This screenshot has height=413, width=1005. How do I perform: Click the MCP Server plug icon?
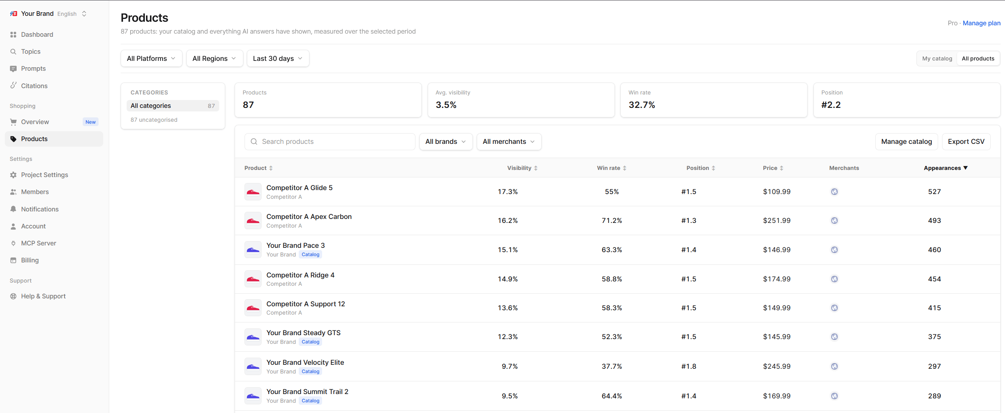(13, 243)
